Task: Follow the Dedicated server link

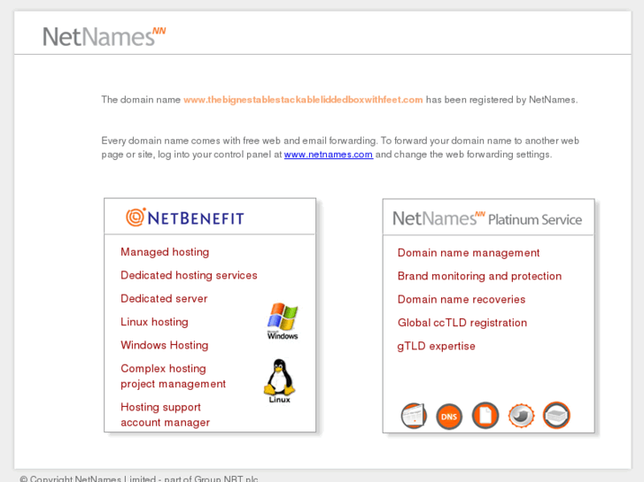Action: 164,299
